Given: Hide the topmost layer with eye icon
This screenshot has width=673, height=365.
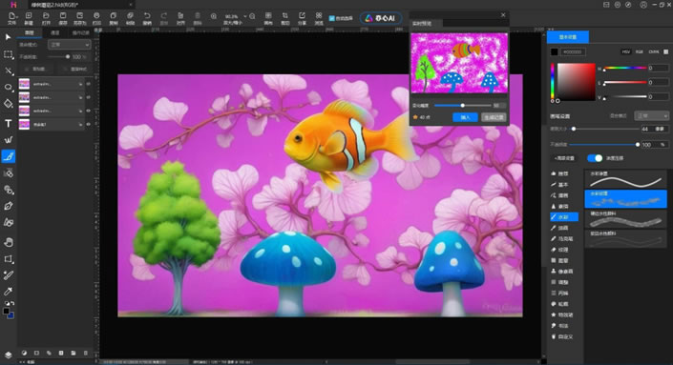Looking at the screenshot, I should (89, 84).
